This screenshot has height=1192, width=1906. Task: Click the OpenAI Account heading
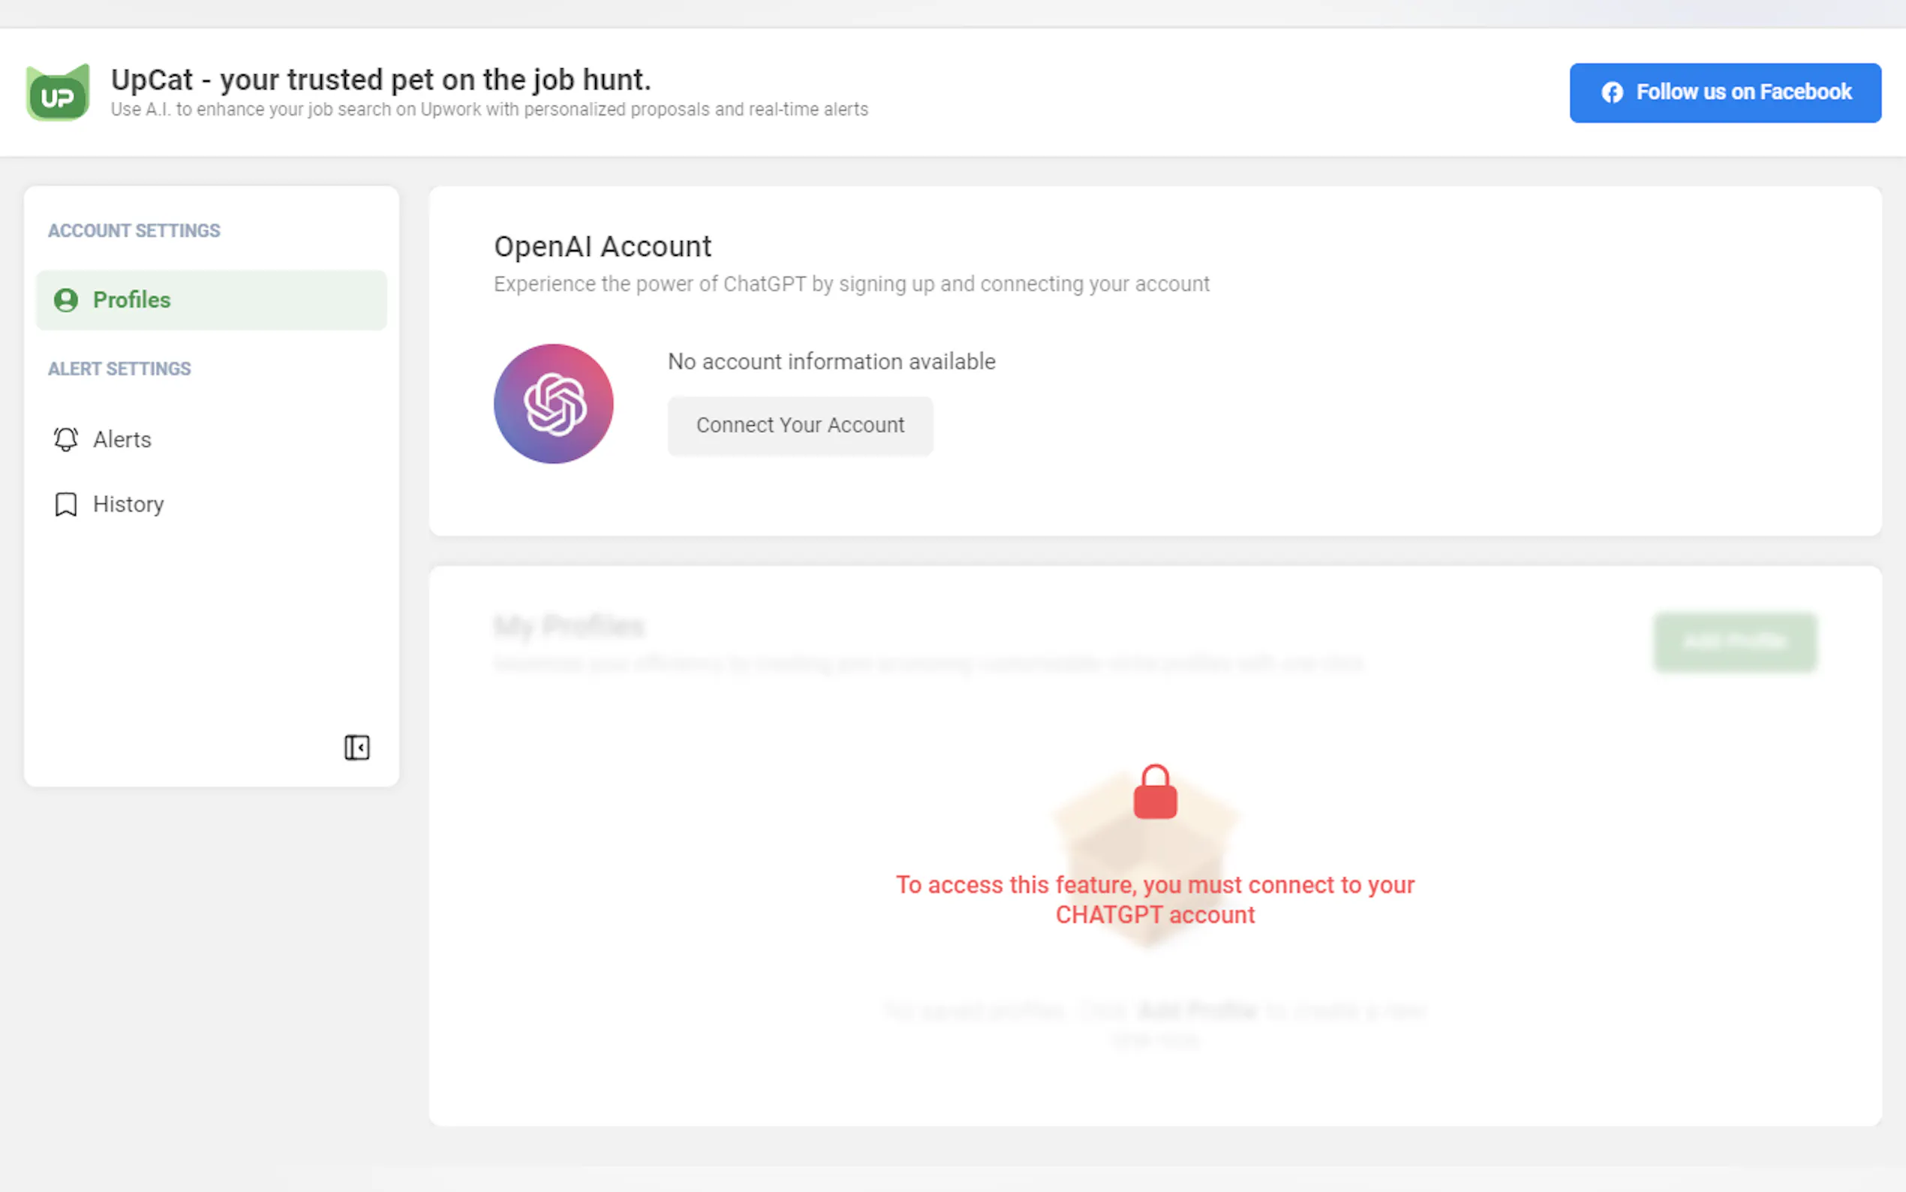coord(602,247)
